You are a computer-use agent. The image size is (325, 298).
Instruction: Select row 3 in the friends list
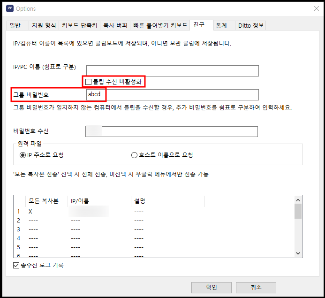[x=153, y=229]
